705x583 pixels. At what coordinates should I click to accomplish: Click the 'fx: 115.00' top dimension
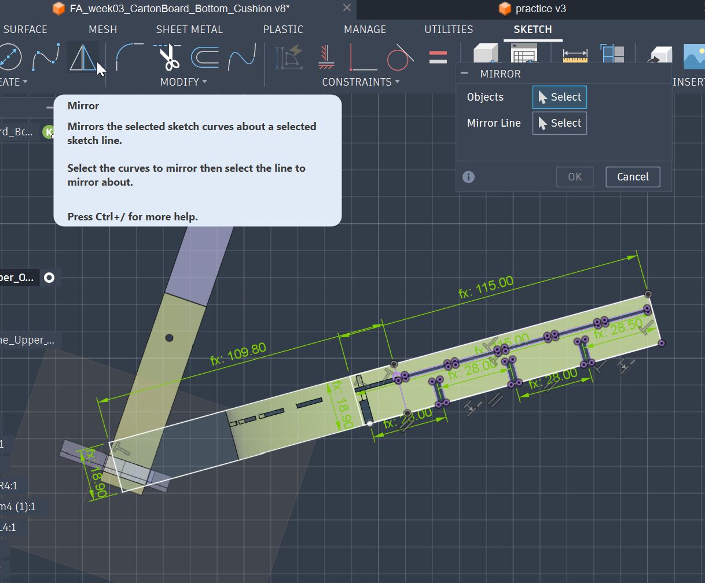coord(486,287)
